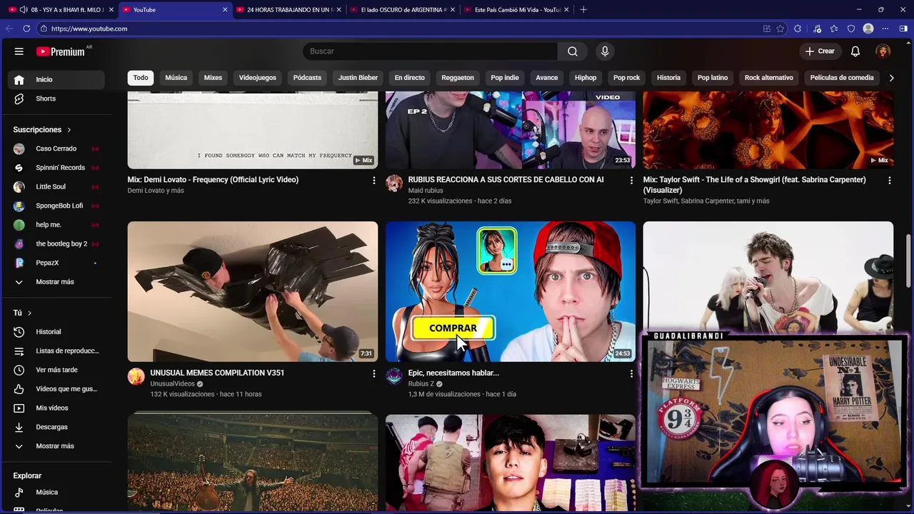Reload the page in browser toolbar
The height and width of the screenshot is (514, 914).
pyautogui.click(x=26, y=29)
